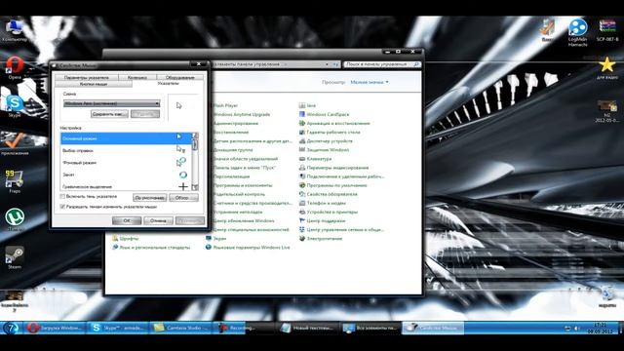Open the Steam desktop shortcut
This screenshot has height=351, width=624.
click(x=15, y=257)
